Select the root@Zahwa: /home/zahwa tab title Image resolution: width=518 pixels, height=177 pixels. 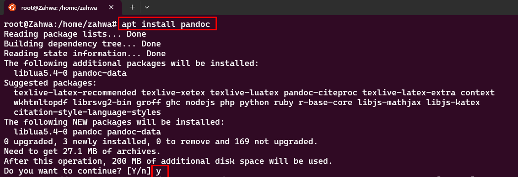(59, 7)
